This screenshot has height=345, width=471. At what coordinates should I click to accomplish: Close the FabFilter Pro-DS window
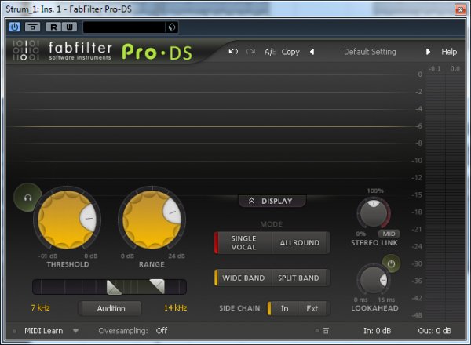tap(460, 9)
